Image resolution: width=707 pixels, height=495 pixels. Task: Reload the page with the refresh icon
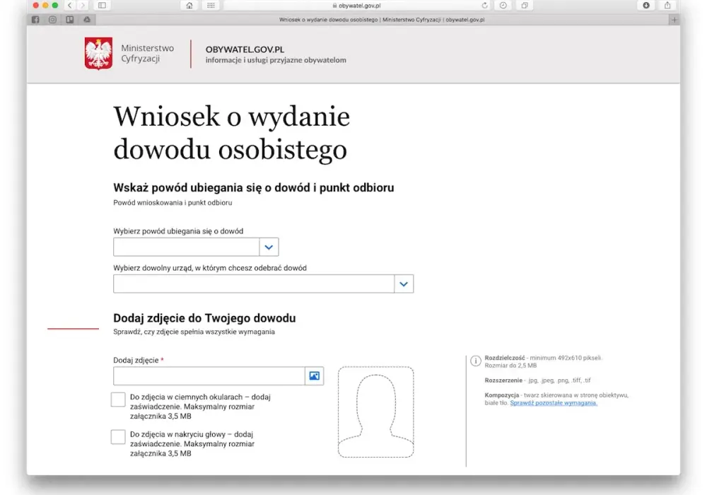pos(485,6)
